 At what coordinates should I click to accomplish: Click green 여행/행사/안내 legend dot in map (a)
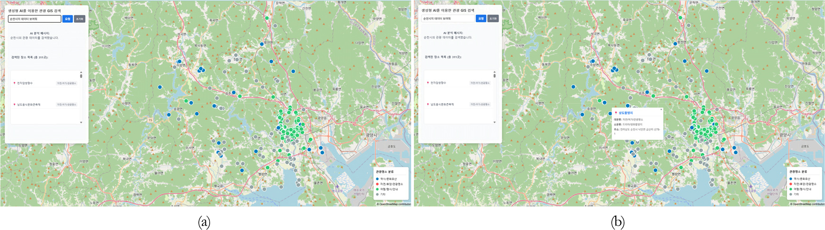377,189
